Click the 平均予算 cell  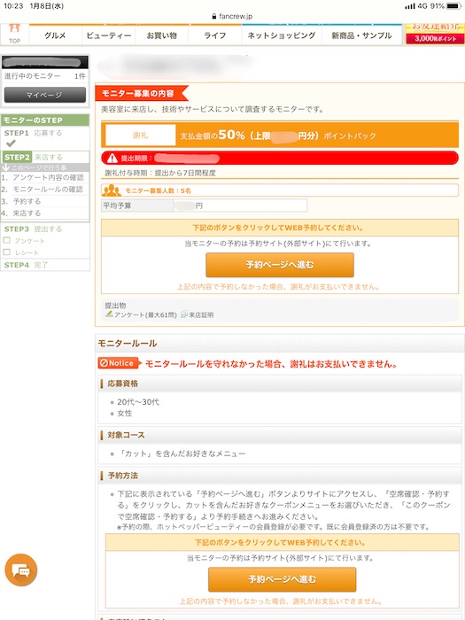click(137, 205)
